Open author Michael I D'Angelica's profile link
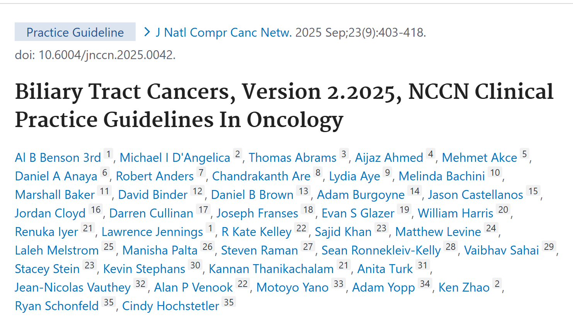573x319 pixels. [x=175, y=158]
